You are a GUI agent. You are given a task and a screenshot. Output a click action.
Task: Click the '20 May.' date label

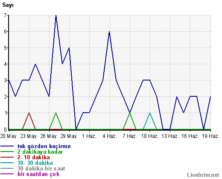(x=9, y=136)
